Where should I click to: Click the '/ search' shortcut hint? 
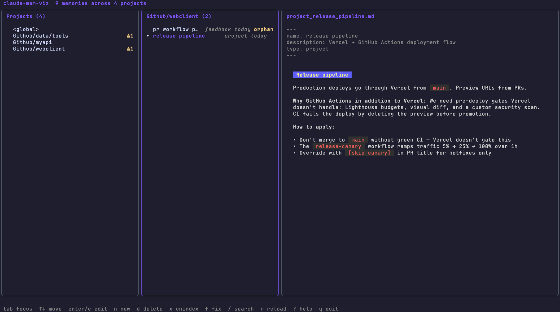tap(241, 309)
